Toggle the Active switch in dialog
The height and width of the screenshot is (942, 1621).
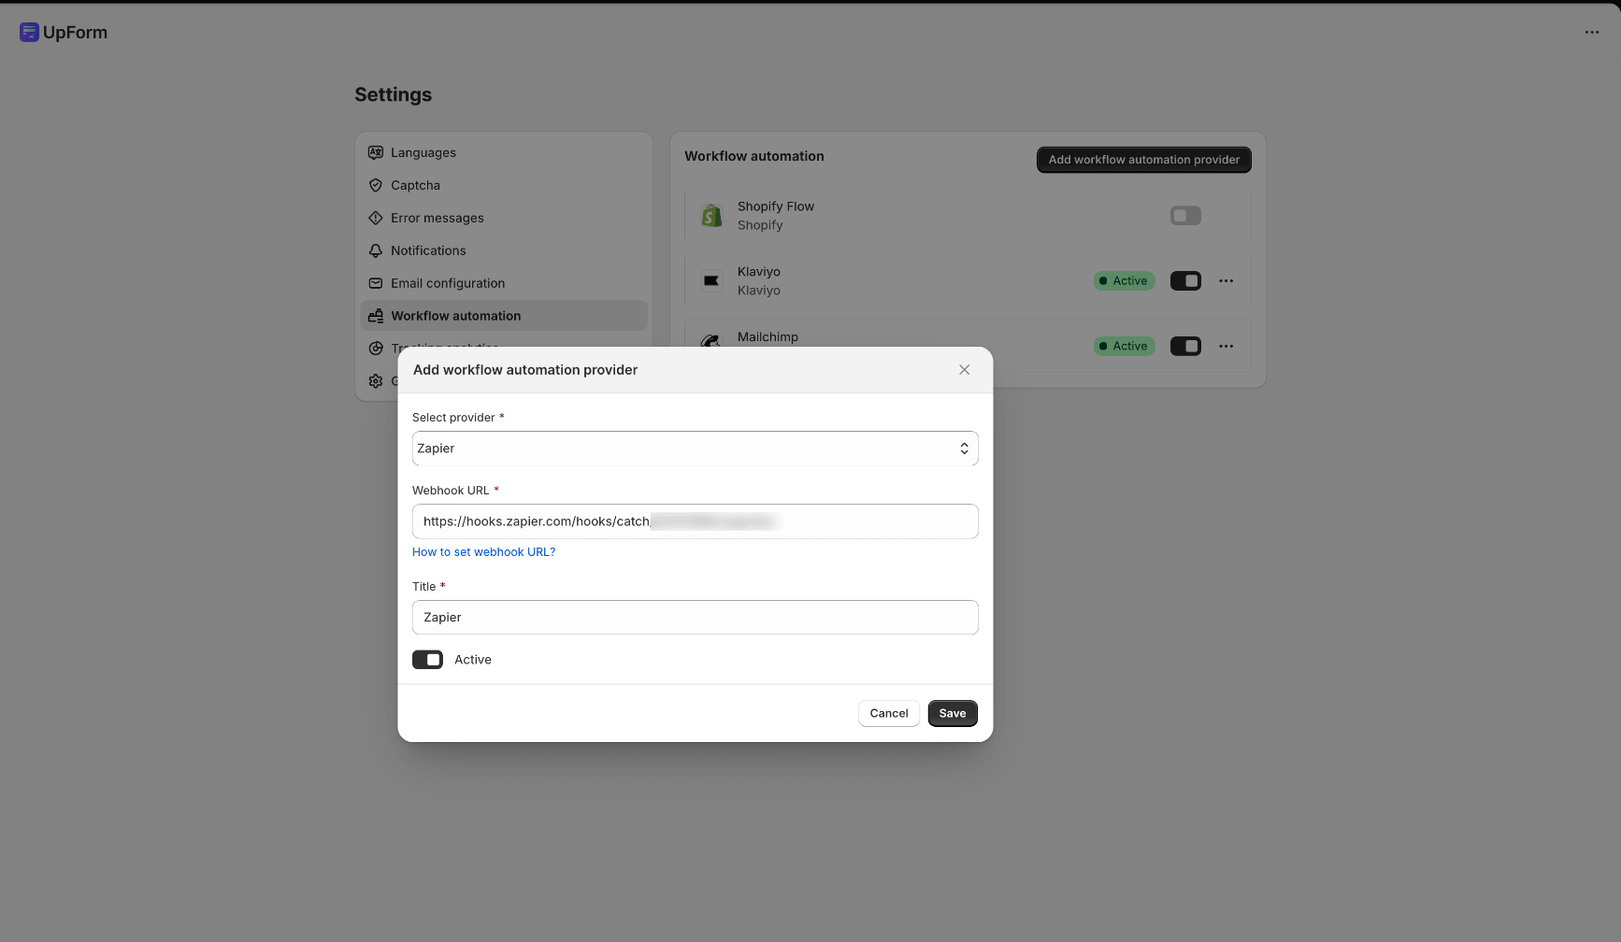(427, 660)
